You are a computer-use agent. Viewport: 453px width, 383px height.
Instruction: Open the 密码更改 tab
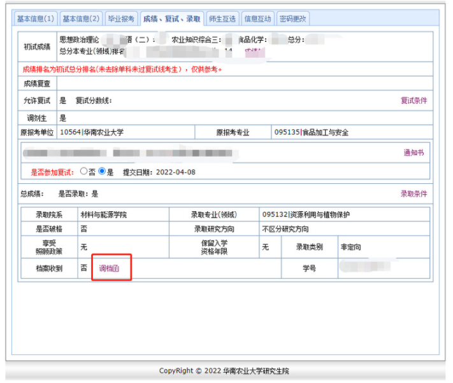[293, 19]
